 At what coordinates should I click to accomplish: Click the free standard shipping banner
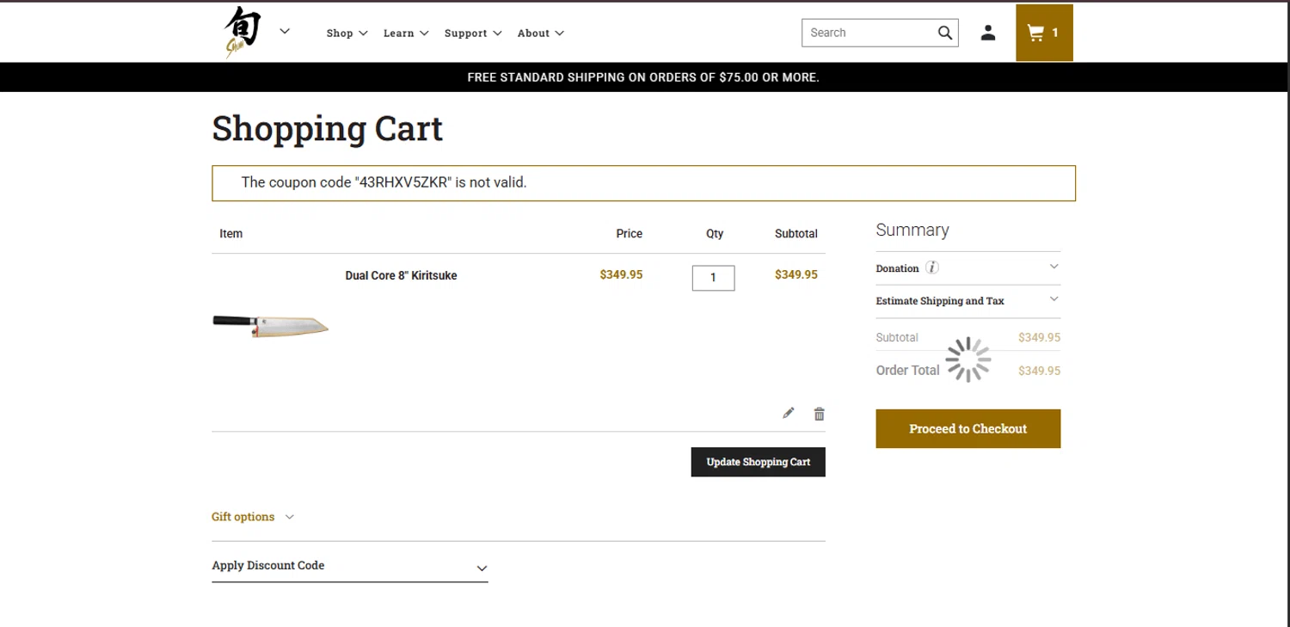[643, 77]
